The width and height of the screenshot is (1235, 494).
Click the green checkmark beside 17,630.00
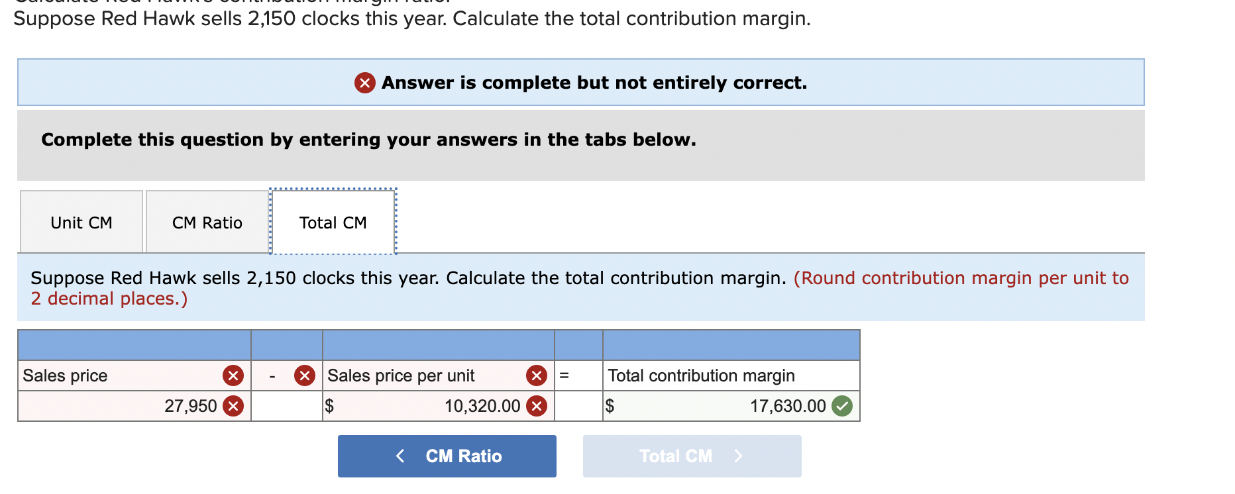tap(842, 406)
